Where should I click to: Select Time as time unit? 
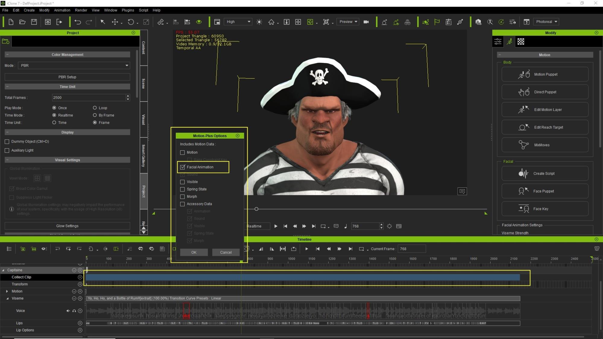pyautogui.click(x=54, y=123)
